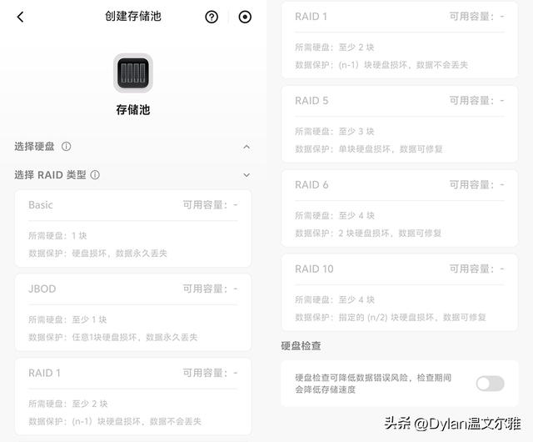Click '所需硬盘: 至少 3 块' text
This screenshot has height=442, width=533.
click(335, 132)
